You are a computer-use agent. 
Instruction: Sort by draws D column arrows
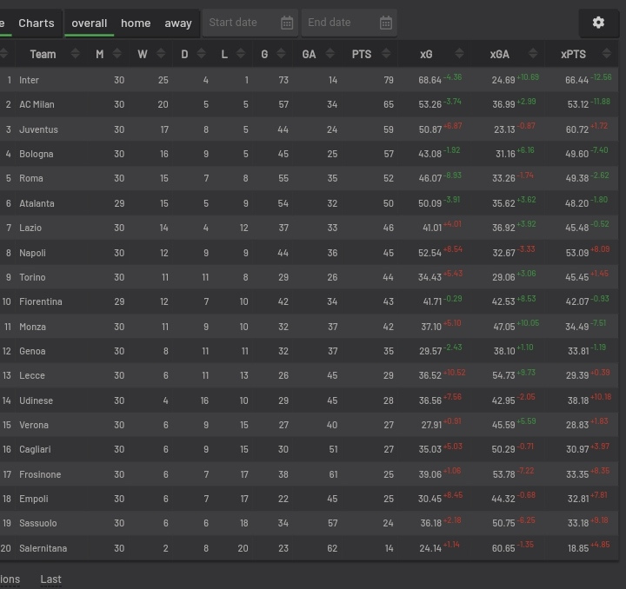pyautogui.click(x=201, y=54)
